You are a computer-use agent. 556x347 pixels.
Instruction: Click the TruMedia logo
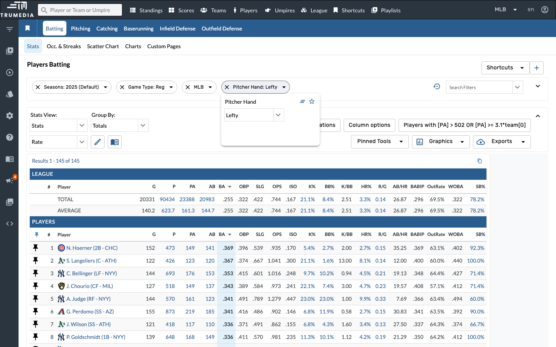[17, 10]
